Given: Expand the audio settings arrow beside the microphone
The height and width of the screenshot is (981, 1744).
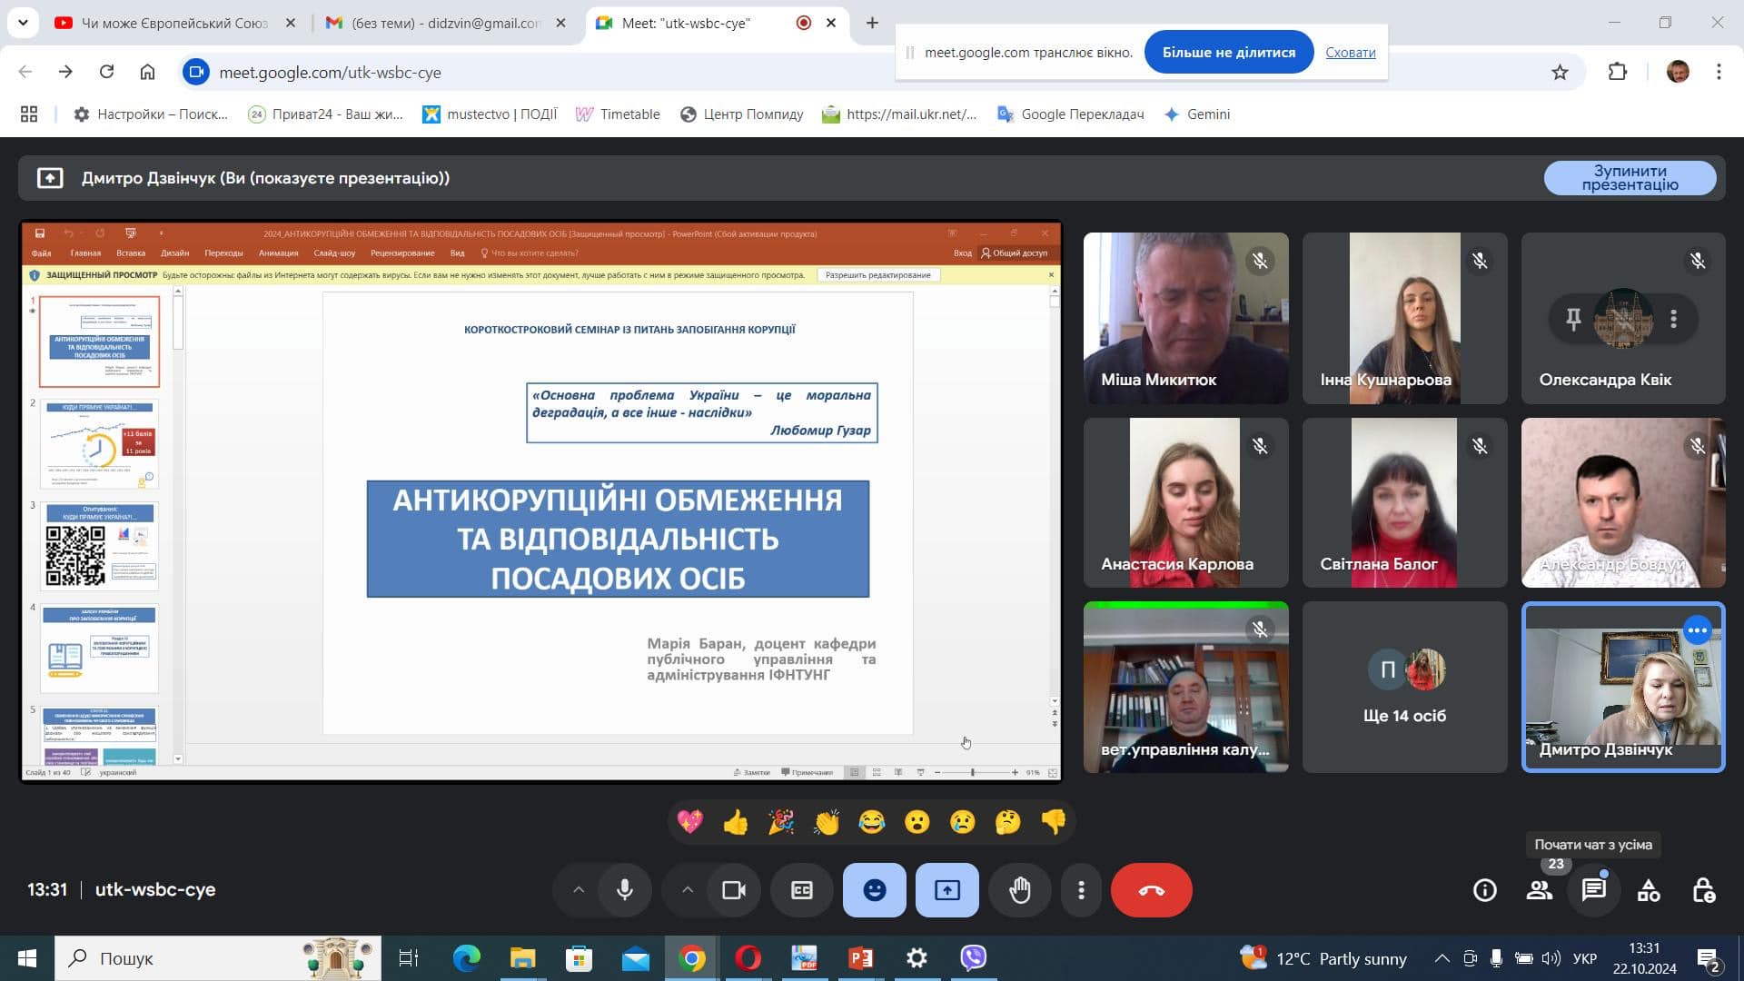Looking at the screenshot, I should point(579,890).
